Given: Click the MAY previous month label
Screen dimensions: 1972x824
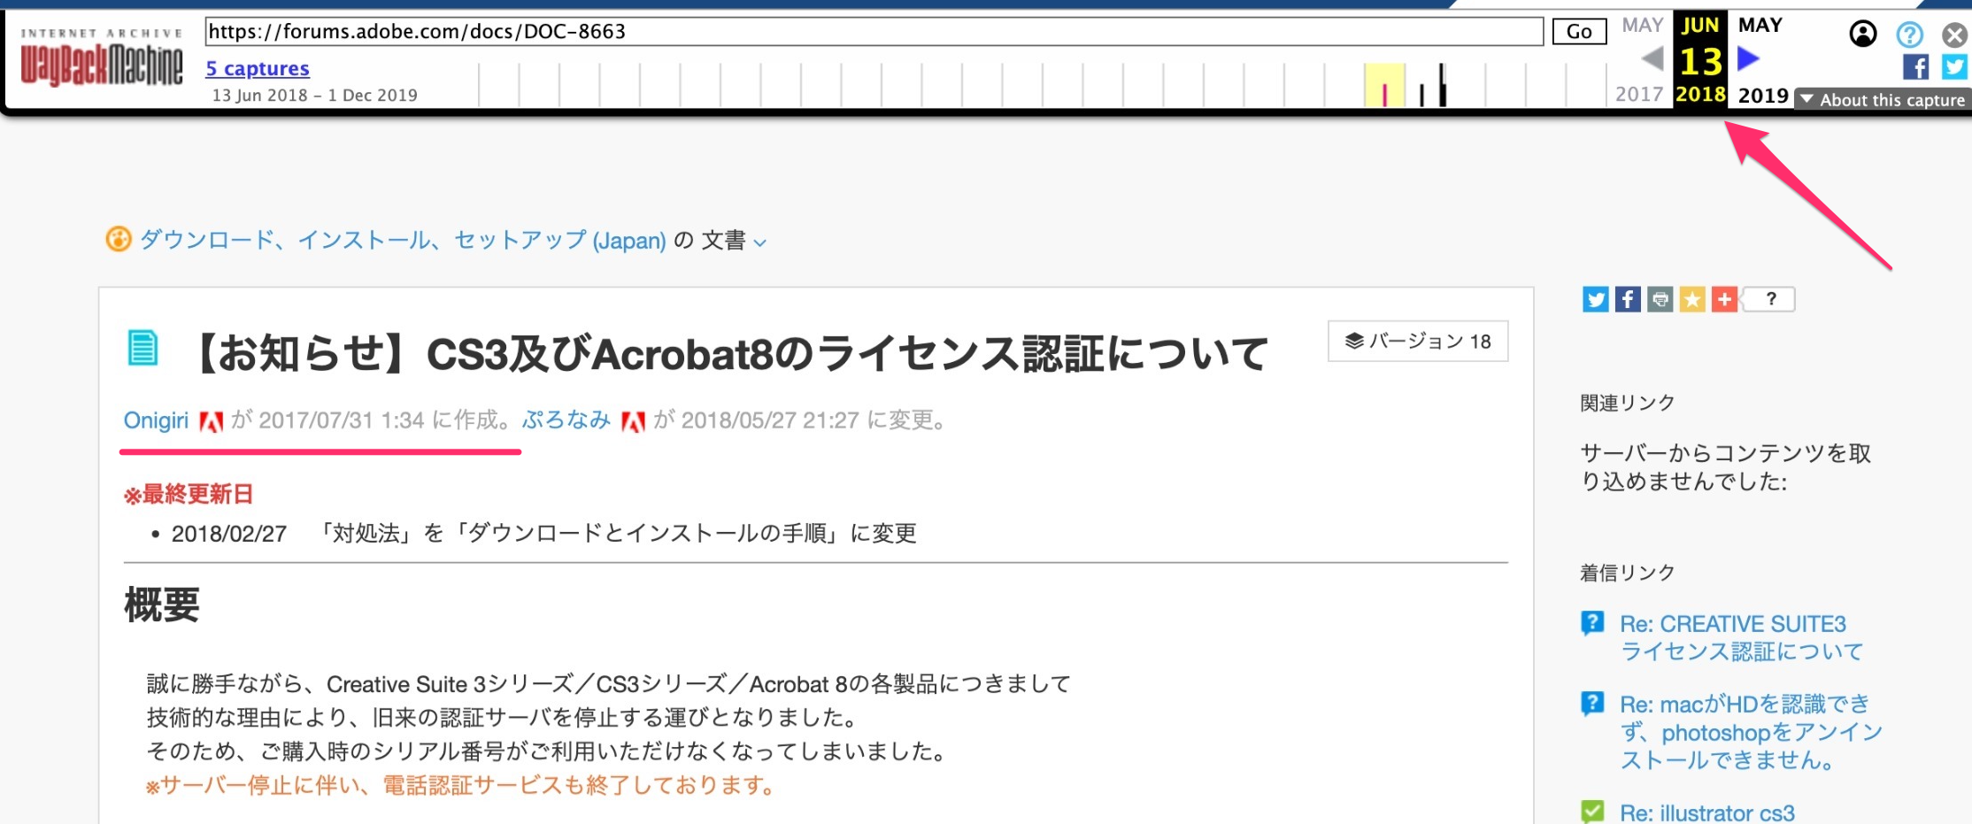Looking at the screenshot, I should coord(1643,25).
